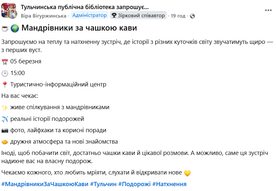Click the yellow heart emoji

coord(187,173)
